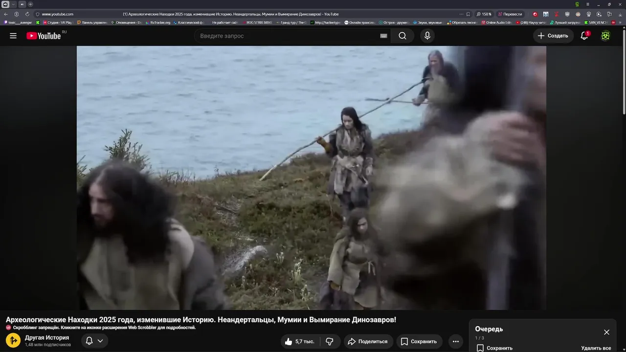
Task: Open the 'toxic___avenger' bookmark
Action: (18, 22)
